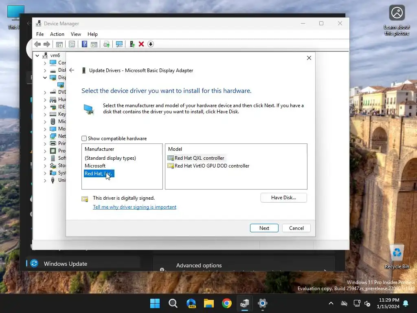Open Tell me why driver signing is important
This screenshot has width=417, height=313.
point(134,207)
